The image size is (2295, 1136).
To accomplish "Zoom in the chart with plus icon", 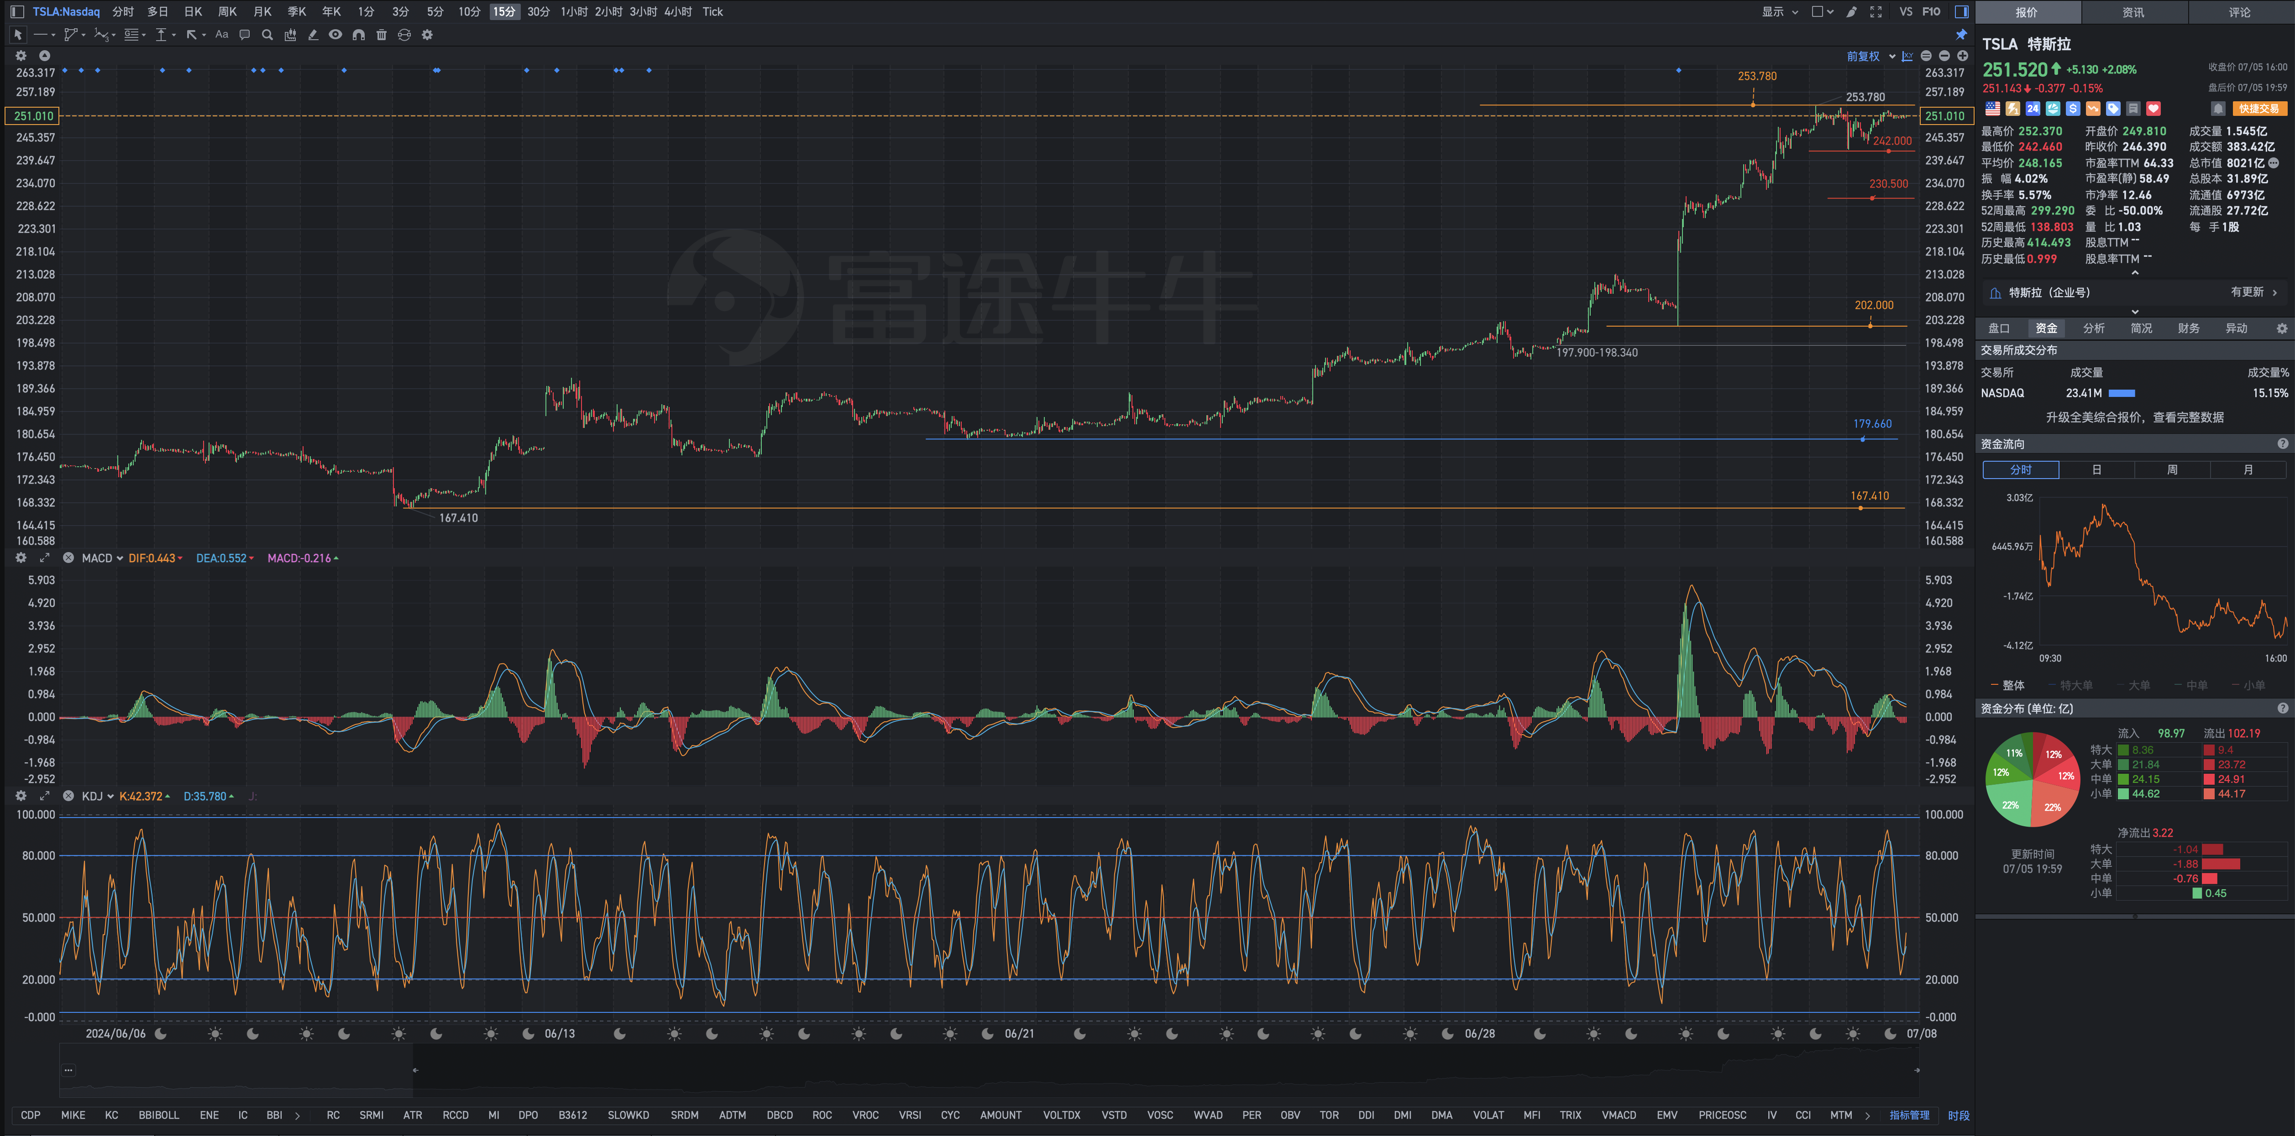I will 1962,56.
